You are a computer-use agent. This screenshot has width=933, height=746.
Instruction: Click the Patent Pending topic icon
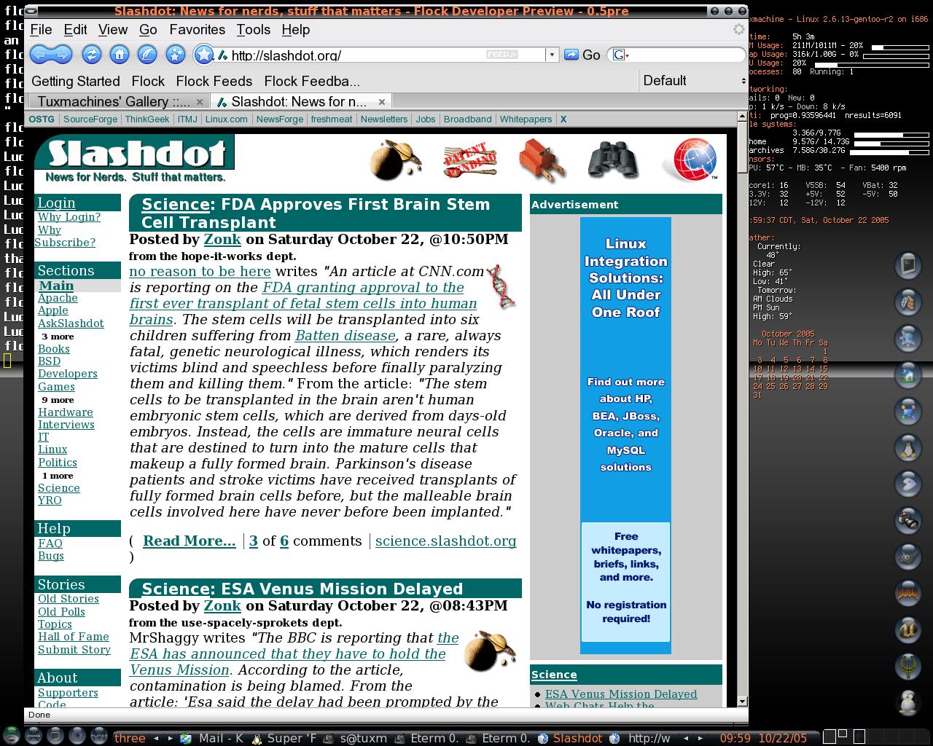pyautogui.click(x=470, y=160)
